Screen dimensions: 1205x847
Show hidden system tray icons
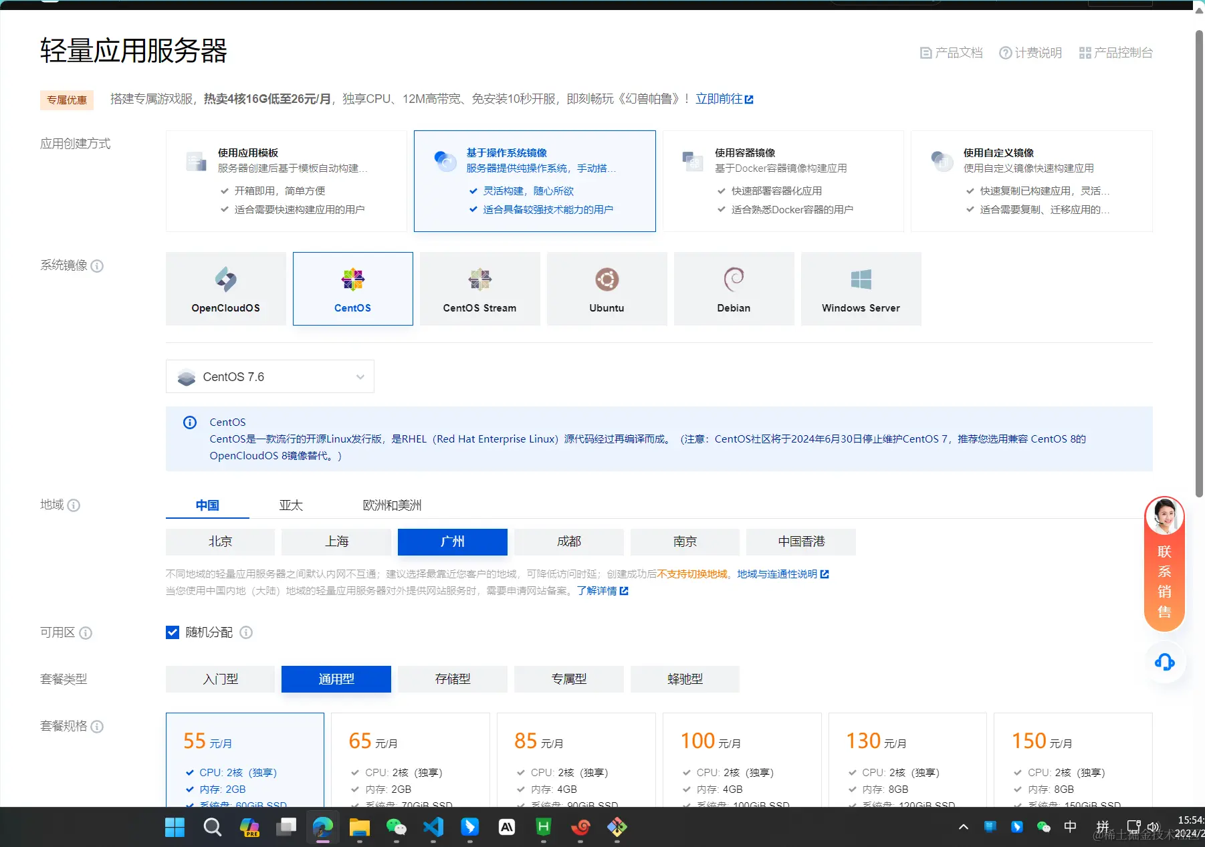coord(964,828)
